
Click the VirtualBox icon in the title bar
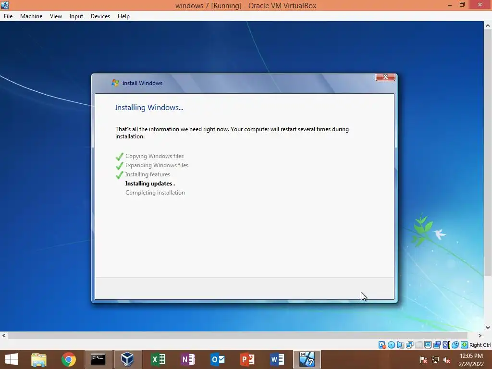5,5
